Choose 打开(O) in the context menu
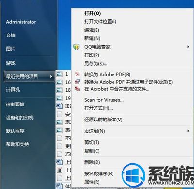The image size is (194, 189). click(93, 13)
